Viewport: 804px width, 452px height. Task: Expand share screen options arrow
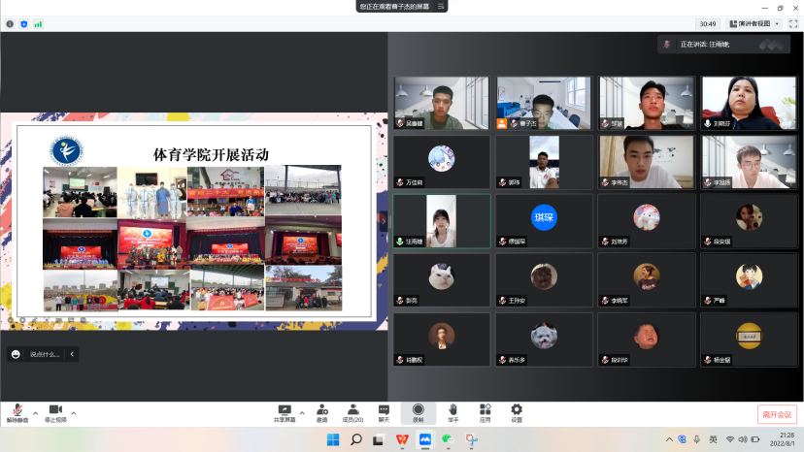pyautogui.click(x=302, y=412)
